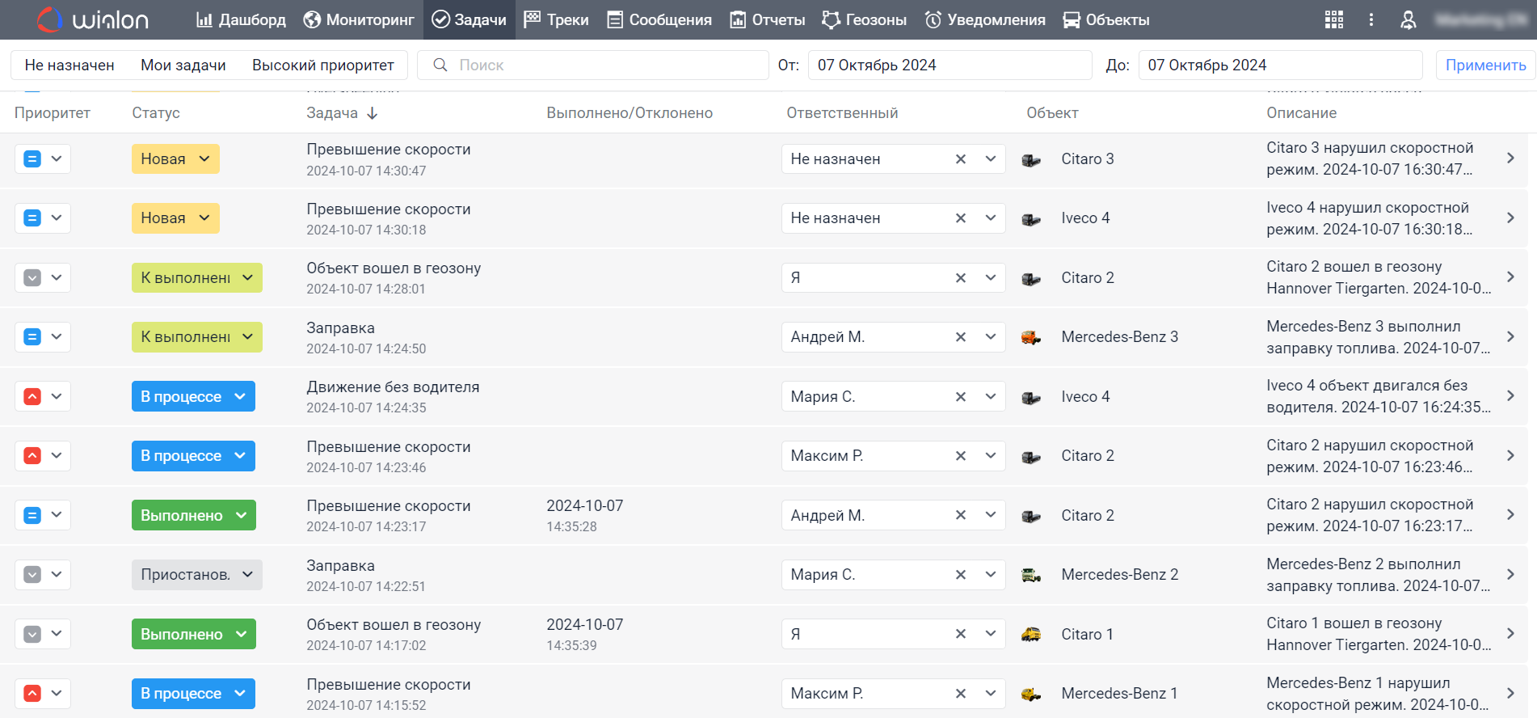This screenshot has height=718, width=1537.
Task: Click Применить button
Action: point(1485,65)
